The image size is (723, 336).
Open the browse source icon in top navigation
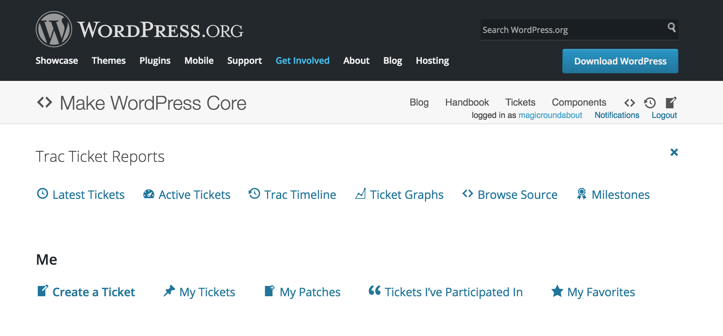[630, 103]
